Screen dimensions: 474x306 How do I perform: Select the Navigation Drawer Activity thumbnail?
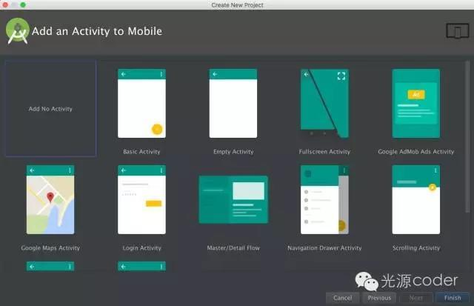324,199
